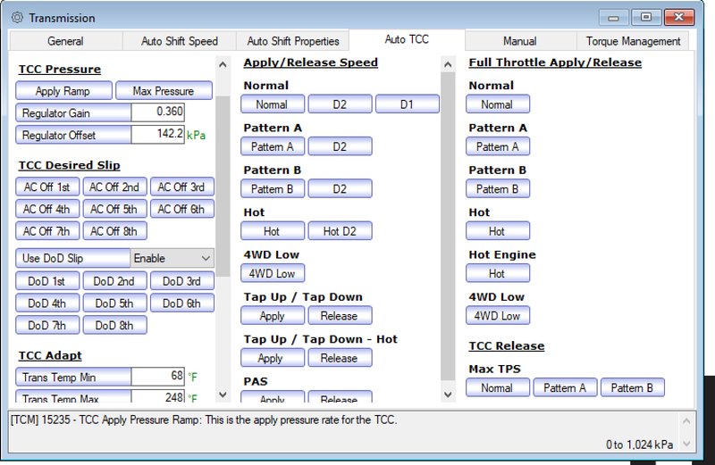Click the Hot D2 button

pos(339,231)
